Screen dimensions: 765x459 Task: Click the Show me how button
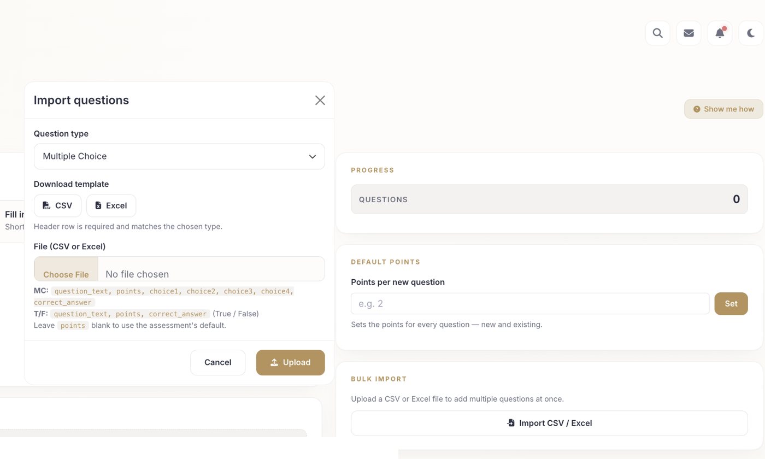click(723, 109)
